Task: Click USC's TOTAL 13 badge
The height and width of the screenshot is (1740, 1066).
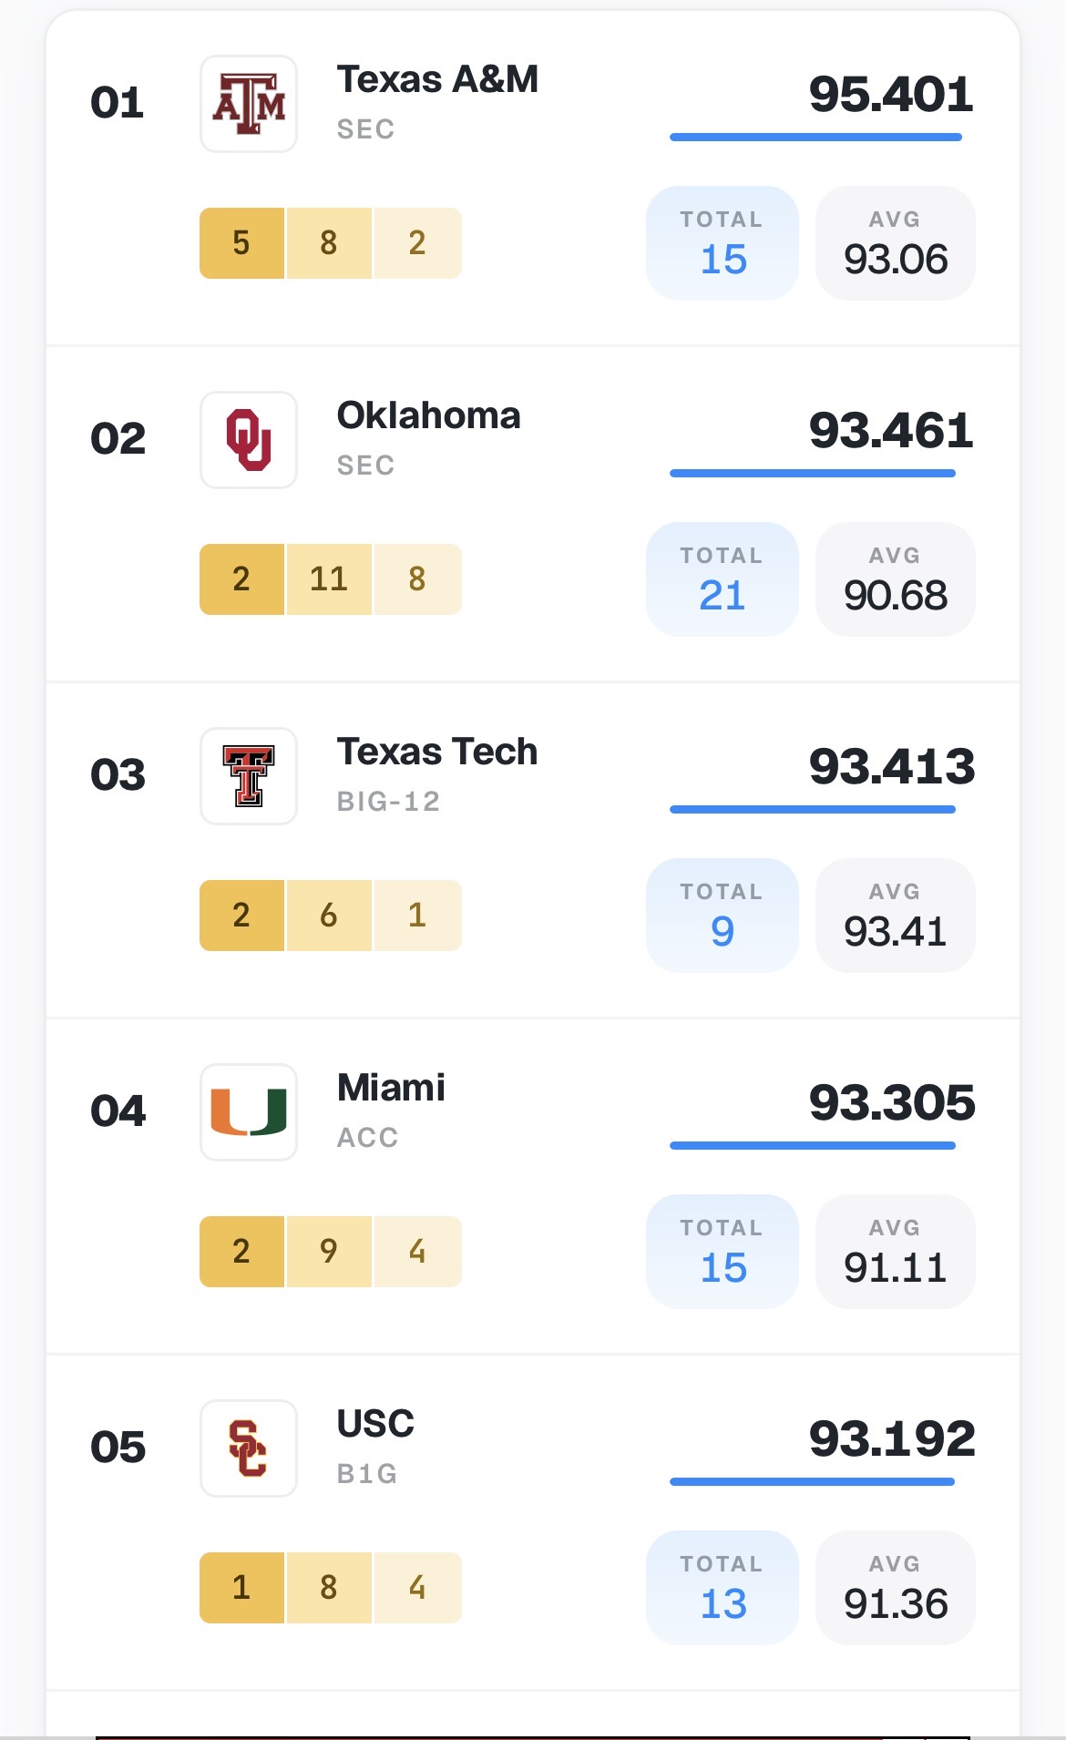Action: tap(723, 1588)
